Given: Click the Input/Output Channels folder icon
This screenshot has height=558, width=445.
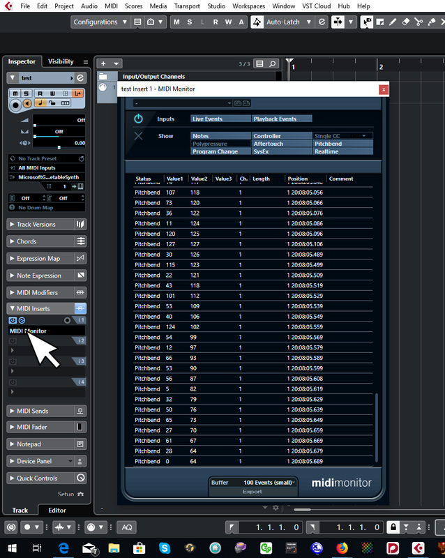Looking at the screenshot, I should (x=103, y=76).
